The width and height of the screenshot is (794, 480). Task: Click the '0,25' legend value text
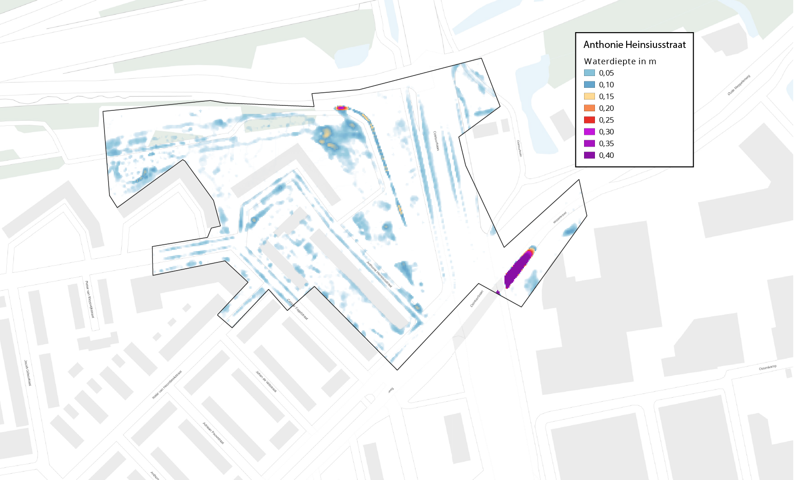(606, 120)
